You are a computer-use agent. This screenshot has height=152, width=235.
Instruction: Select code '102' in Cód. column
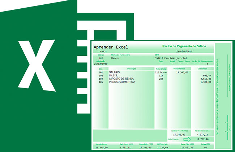click(x=101, y=76)
